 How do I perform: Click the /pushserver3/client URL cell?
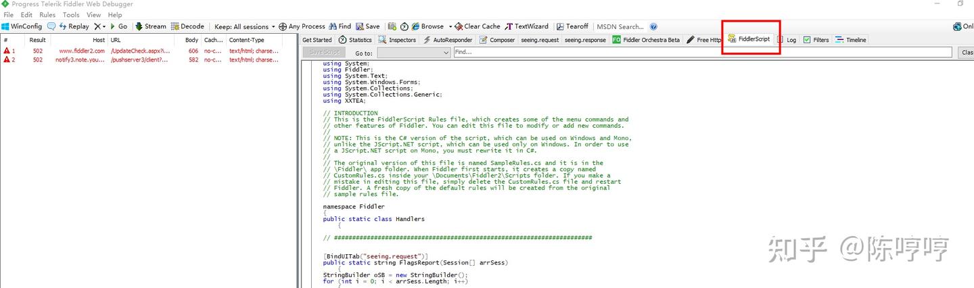click(140, 59)
